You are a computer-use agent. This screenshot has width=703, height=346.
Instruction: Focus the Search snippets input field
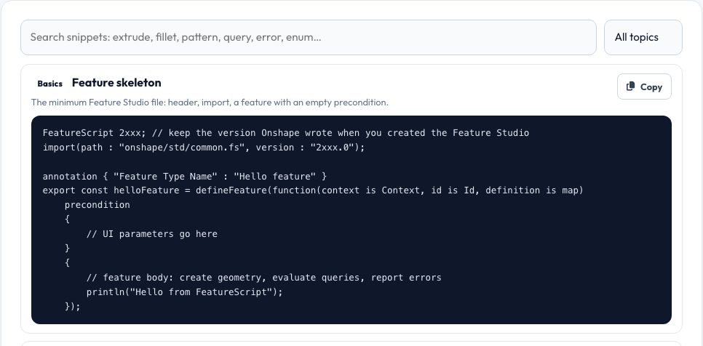click(309, 37)
